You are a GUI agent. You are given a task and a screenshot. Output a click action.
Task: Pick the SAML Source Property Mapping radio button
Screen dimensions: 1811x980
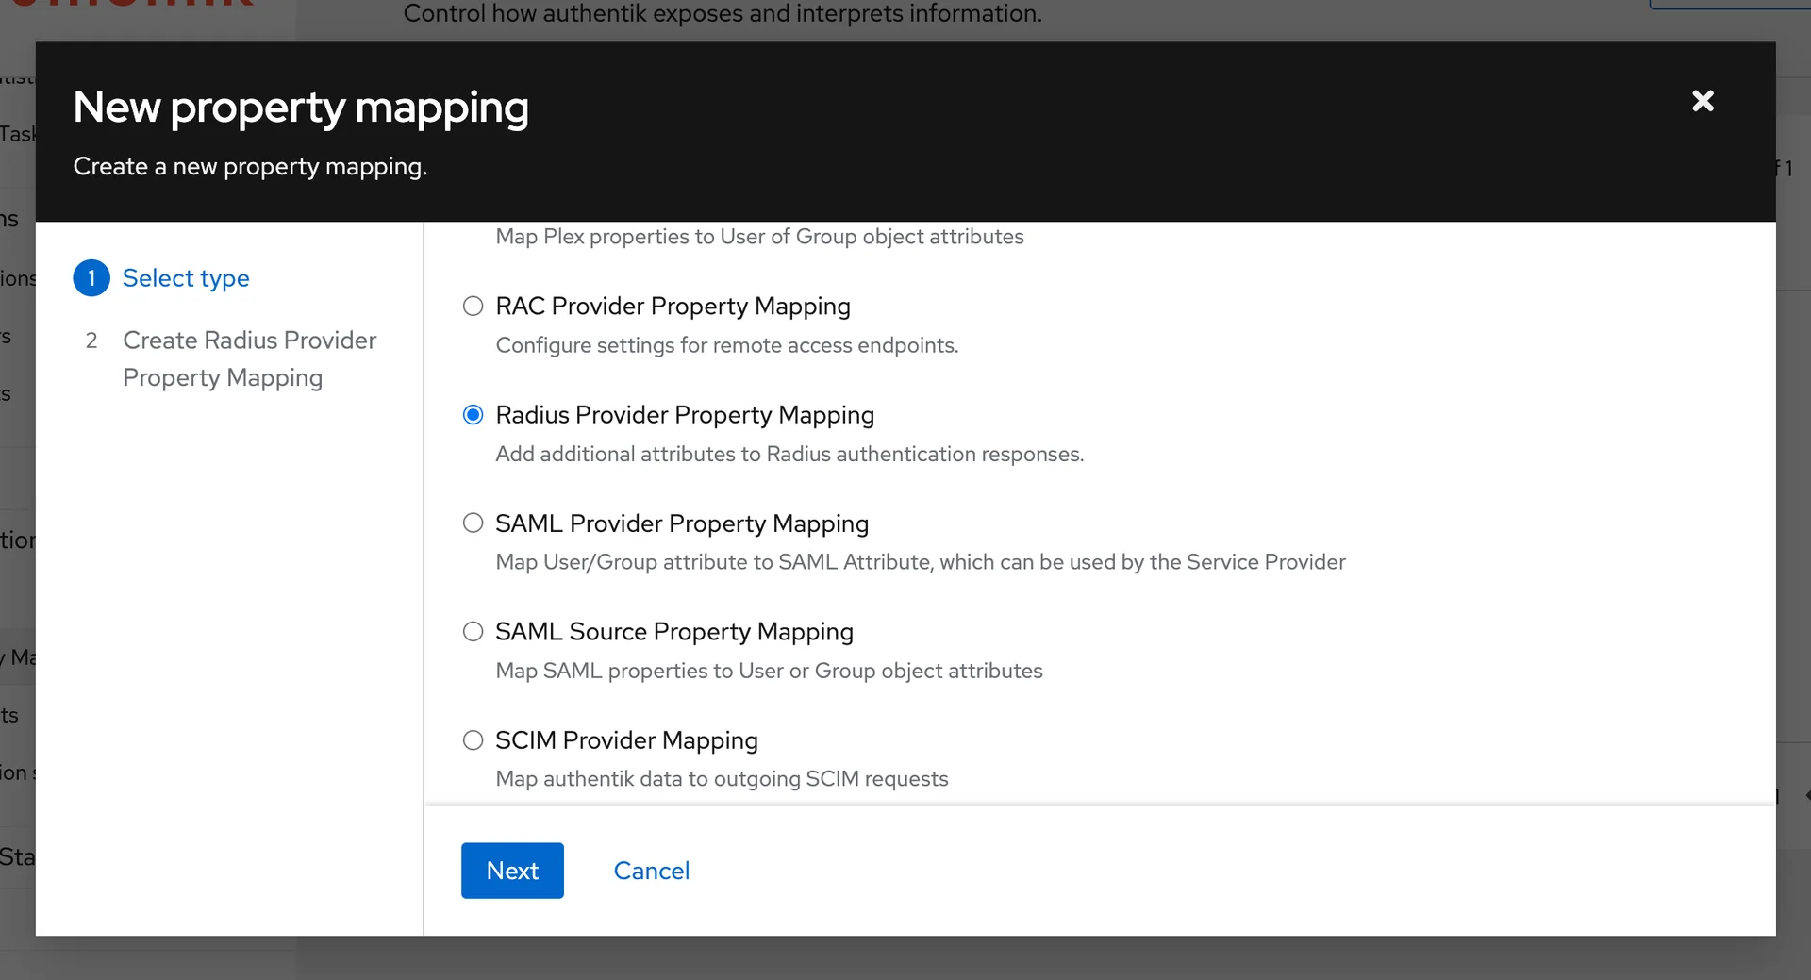(473, 632)
